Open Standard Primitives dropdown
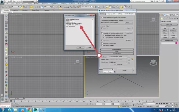The image size is (179, 112). click(169, 21)
